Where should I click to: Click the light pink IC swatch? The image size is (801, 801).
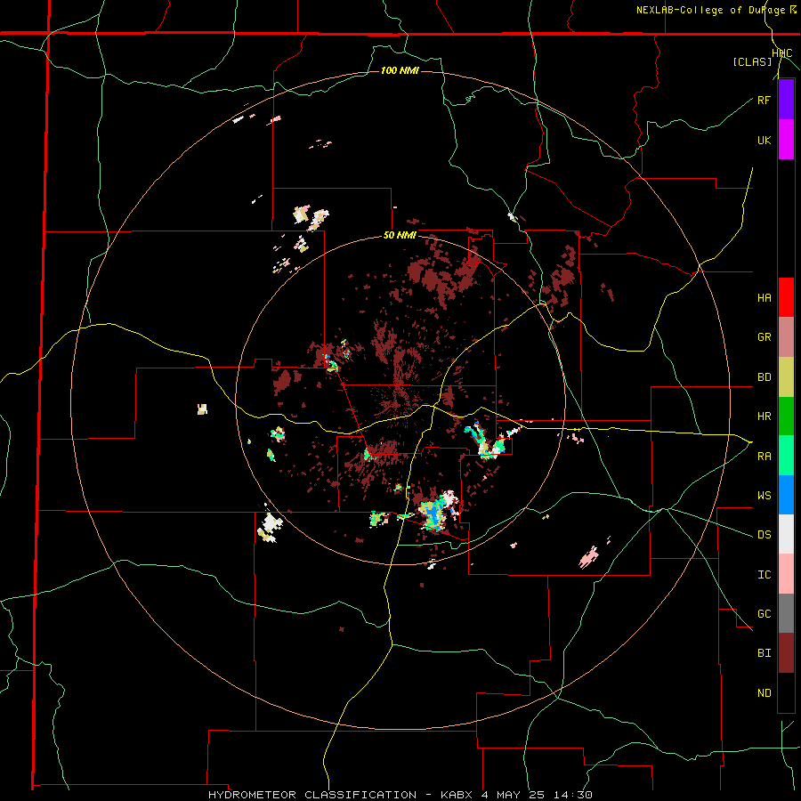click(786, 574)
